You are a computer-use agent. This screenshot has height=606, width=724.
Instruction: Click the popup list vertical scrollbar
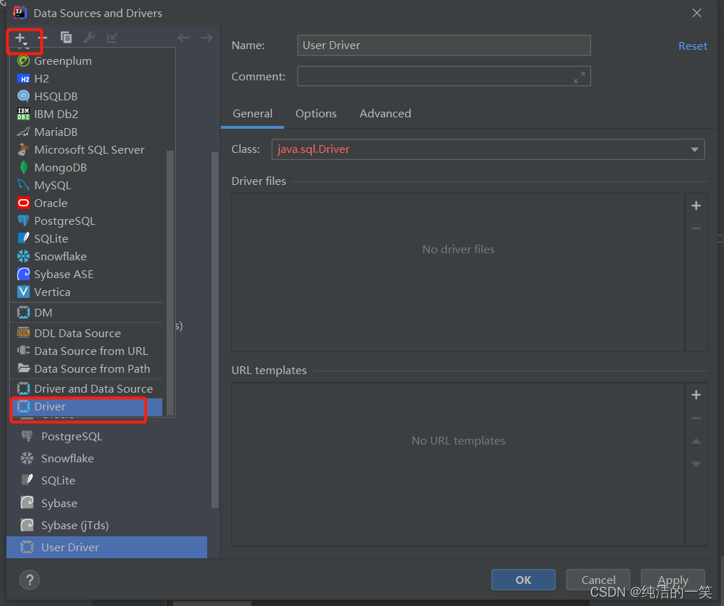pyautogui.click(x=170, y=282)
